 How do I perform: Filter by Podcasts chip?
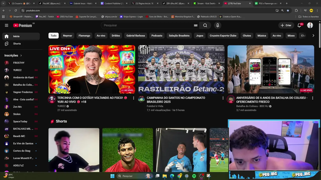157,35
